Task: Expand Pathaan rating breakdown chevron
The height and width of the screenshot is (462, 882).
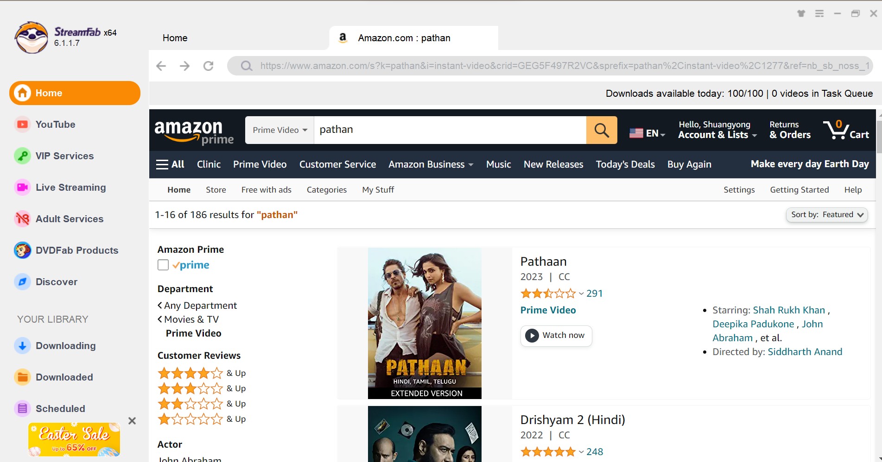Action: (581, 293)
